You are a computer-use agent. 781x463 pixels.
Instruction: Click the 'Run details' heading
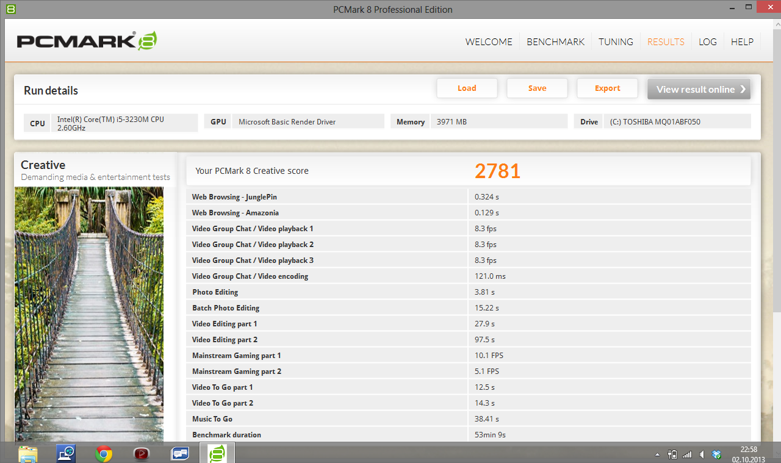(x=51, y=90)
